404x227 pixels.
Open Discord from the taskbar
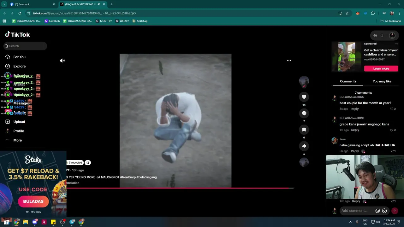pos(35,222)
